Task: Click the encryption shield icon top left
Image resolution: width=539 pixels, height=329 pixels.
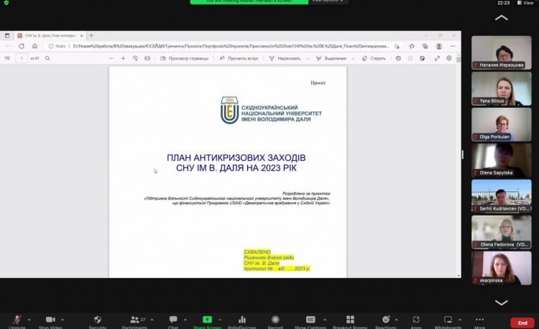Action: coord(6,2)
